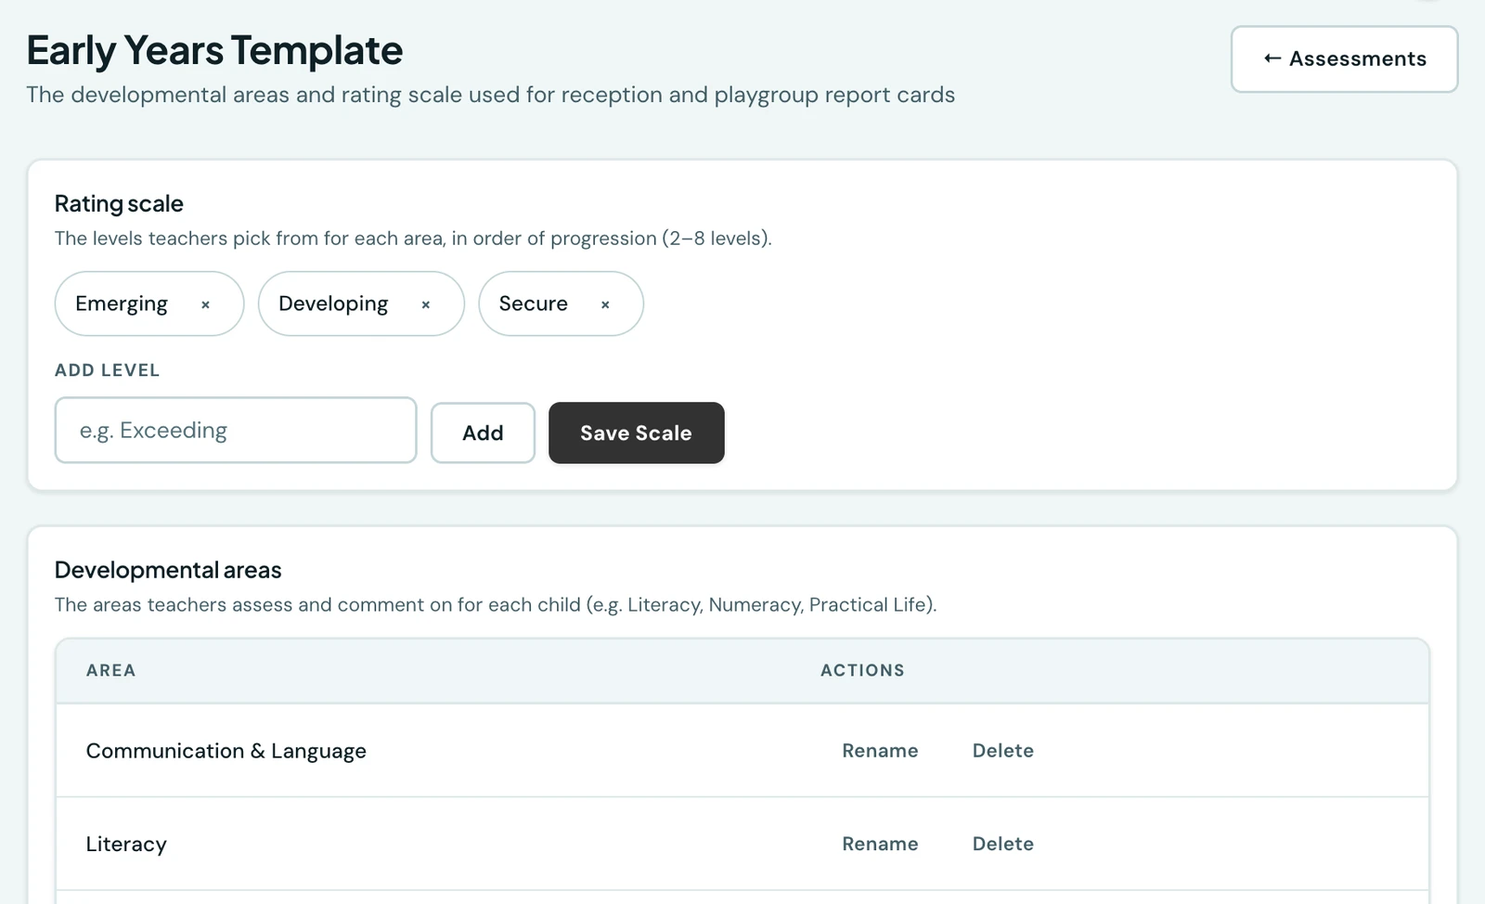The image size is (1485, 904).
Task: Click the ACTIONS column header
Action: (x=862, y=670)
